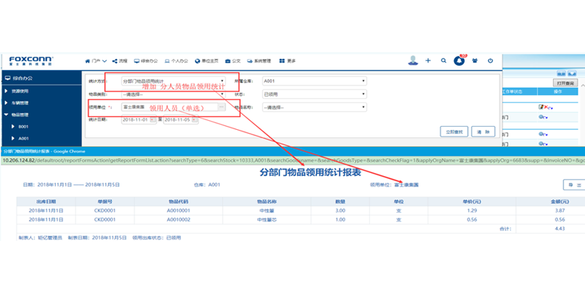Open the 门户 home dropdown in the navbar
Screen dimensions: 585x293
pyautogui.click(x=96, y=61)
